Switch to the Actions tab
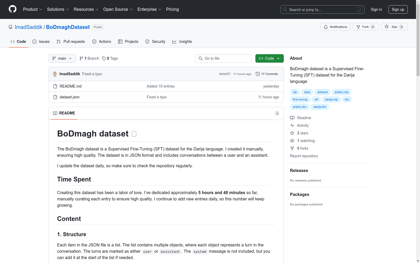The height and width of the screenshot is (263, 420). click(x=102, y=42)
